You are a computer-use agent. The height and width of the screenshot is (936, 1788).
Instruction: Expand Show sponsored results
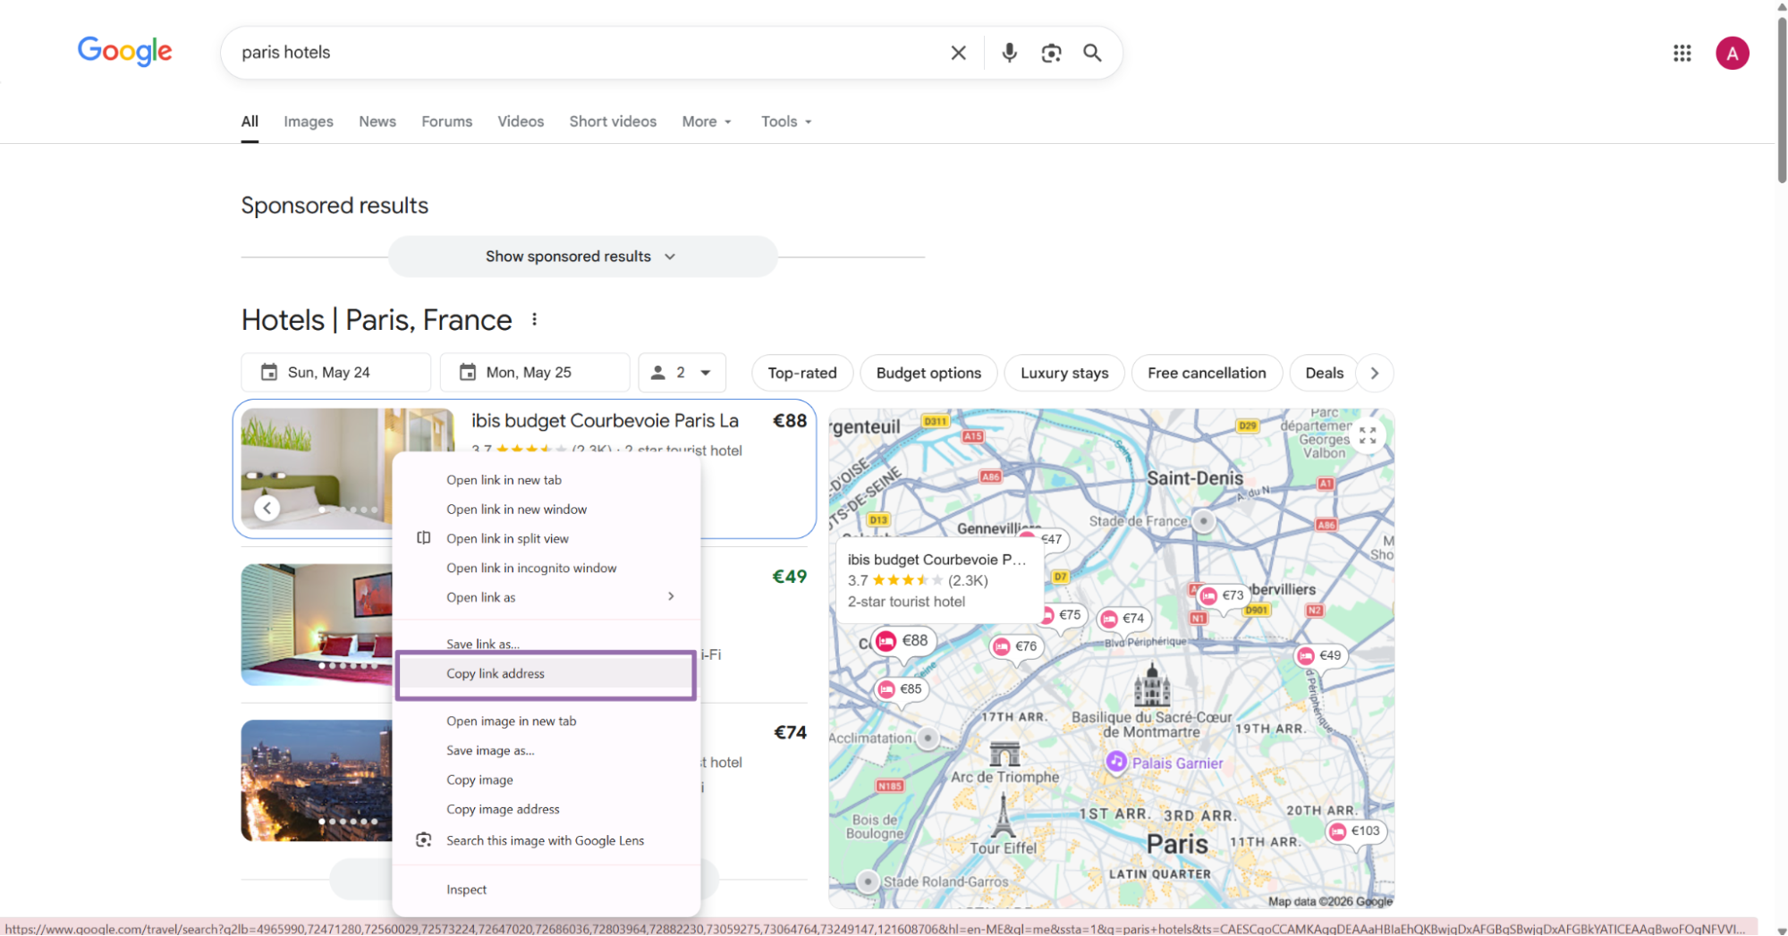click(x=582, y=257)
